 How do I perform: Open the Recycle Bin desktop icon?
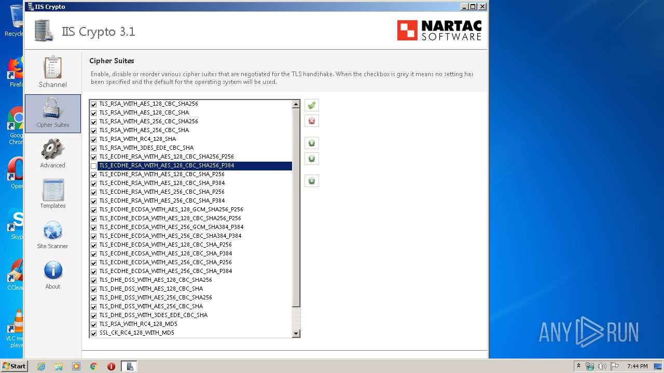(x=15, y=21)
